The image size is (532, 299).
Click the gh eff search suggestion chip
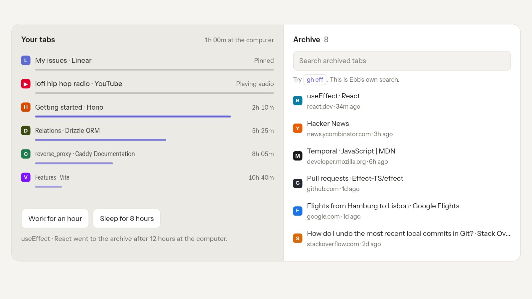(315, 80)
